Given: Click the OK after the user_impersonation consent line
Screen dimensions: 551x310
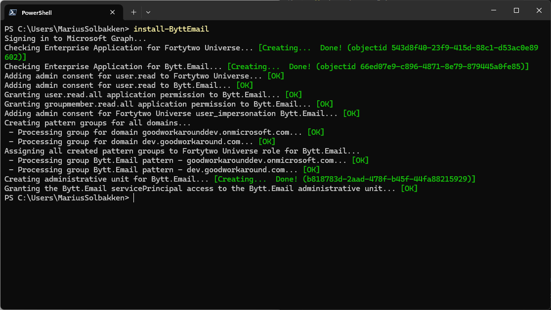Looking at the screenshot, I should 351,114.
